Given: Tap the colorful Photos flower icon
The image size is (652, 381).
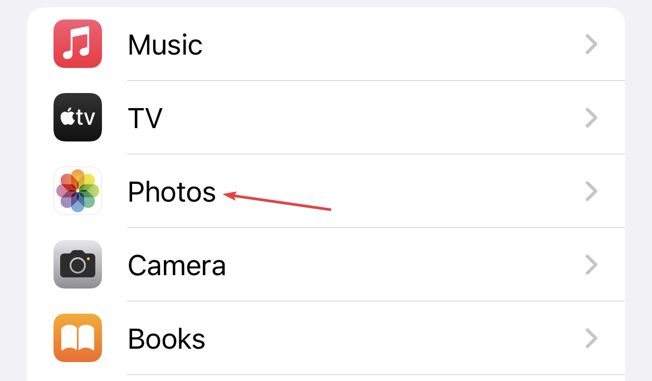Looking at the screenshot, I should tap(78, 190).
